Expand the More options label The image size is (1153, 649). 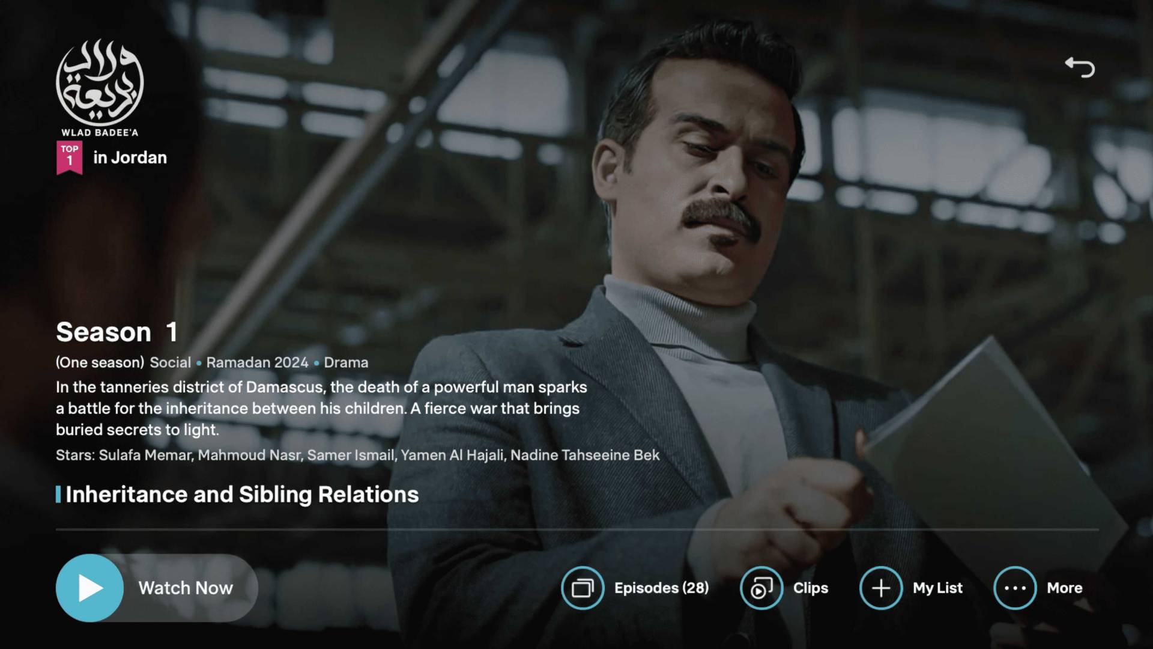(x=1064, y=588)
